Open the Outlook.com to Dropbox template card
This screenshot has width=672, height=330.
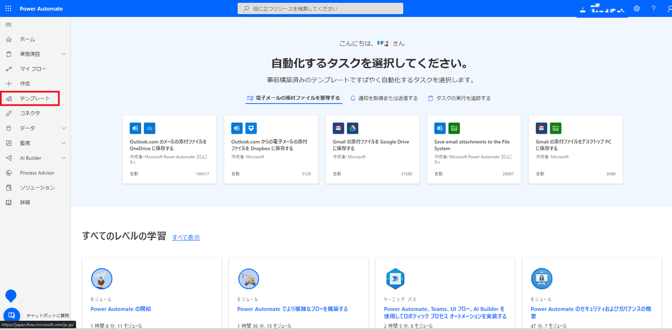(271, 149)
